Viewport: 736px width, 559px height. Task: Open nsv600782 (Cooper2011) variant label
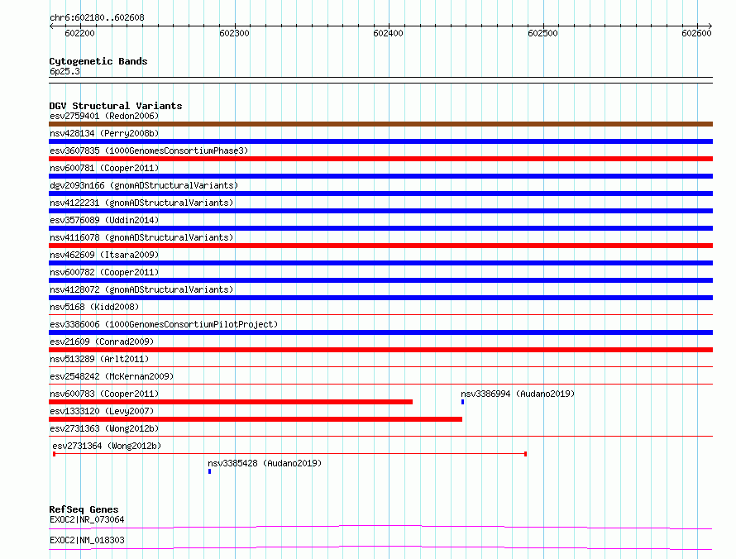pyautogui.click(x=104, y=272)
